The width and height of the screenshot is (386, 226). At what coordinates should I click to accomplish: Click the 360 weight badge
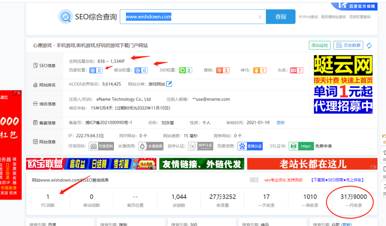pyautogui.click(x=186, y=70)
